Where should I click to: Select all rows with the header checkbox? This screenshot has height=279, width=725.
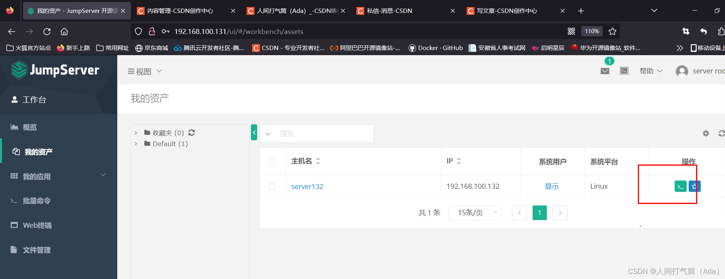click(272, 162)
